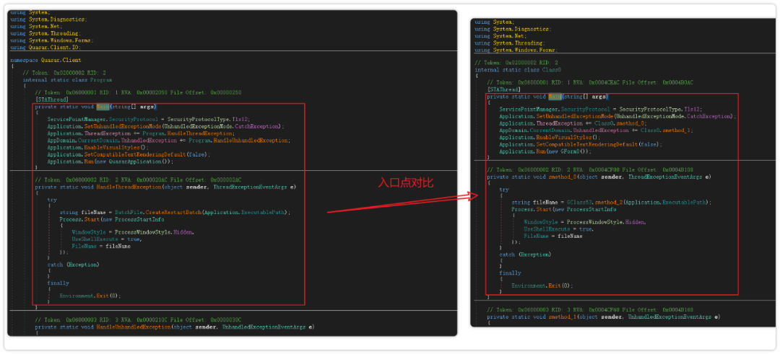Click highlighted 'Main' in left code panel
The width and height of the screenshot is (780, 354).
(103, 107)
